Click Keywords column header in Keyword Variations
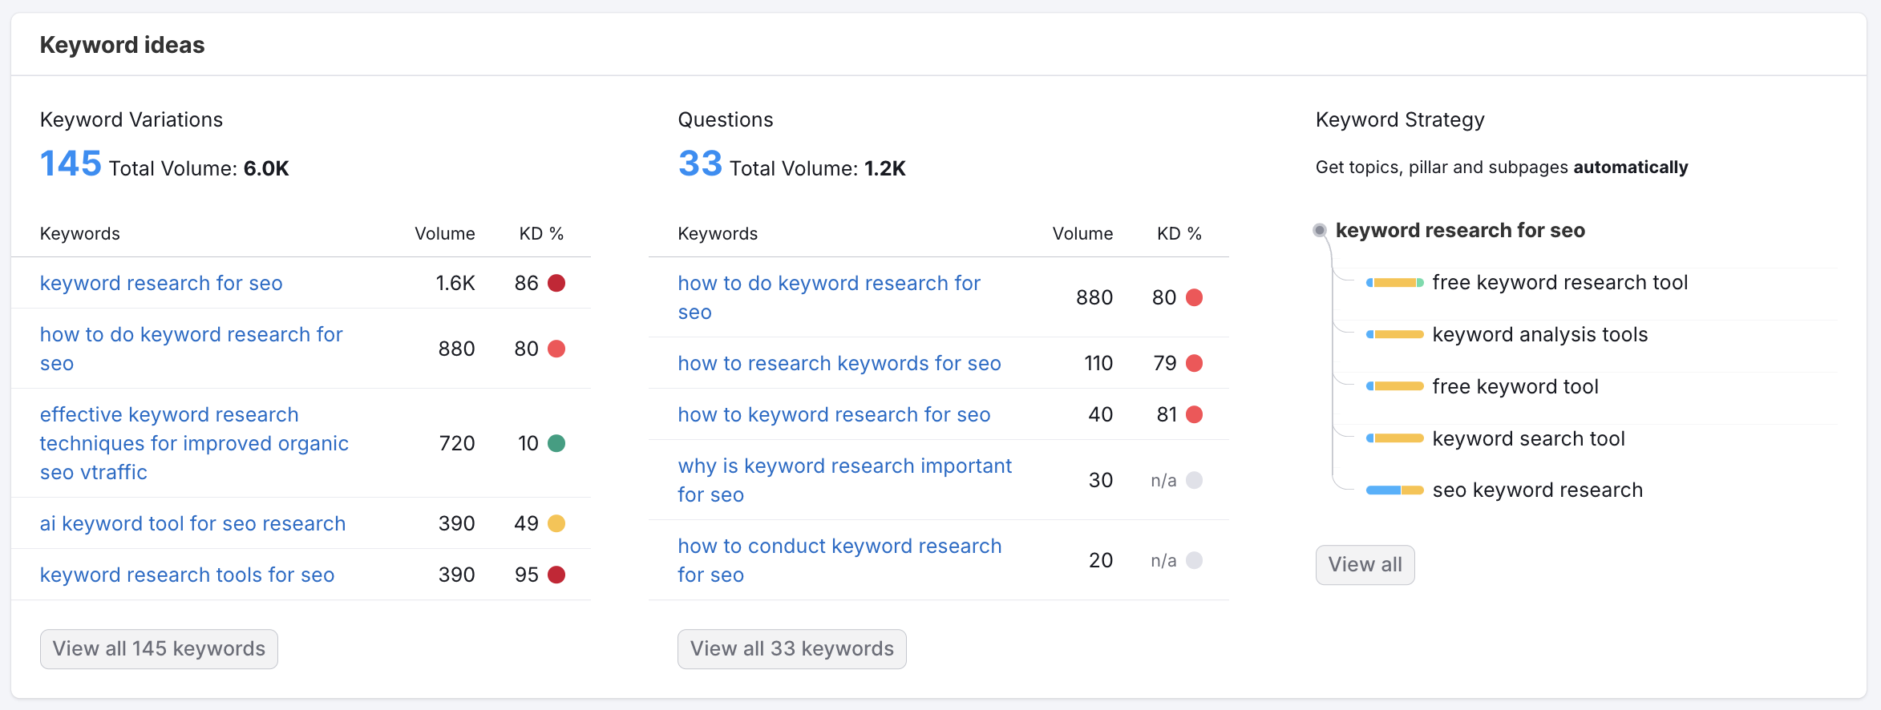 (x=80, y=234)
